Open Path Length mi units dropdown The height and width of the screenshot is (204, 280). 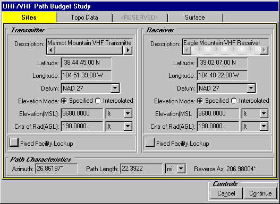[181, 168]
